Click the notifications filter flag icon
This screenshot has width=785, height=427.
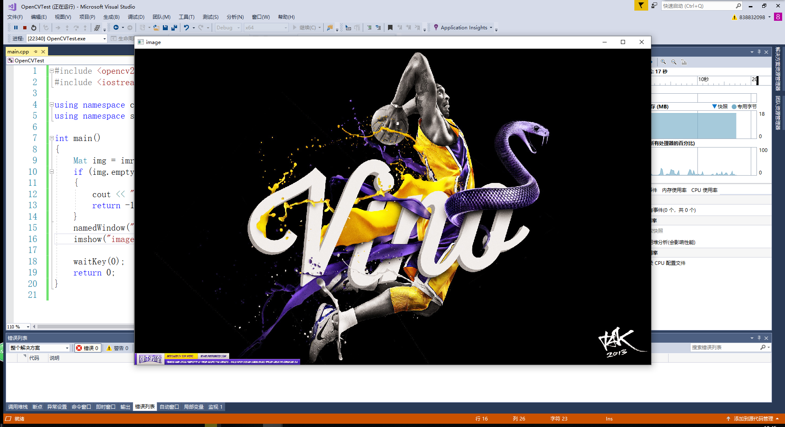tap(641, 6)
